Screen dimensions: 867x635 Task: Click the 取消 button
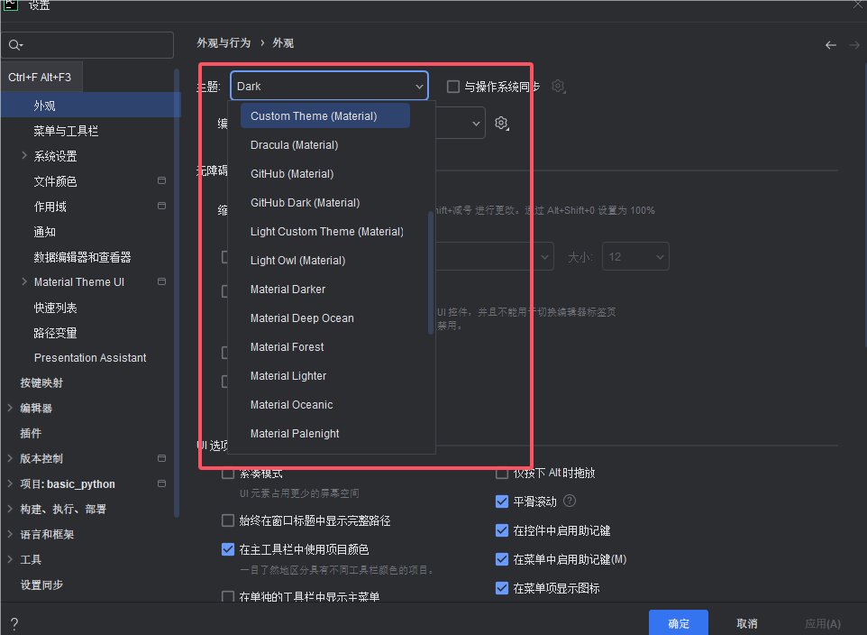(x=747, y=623)
